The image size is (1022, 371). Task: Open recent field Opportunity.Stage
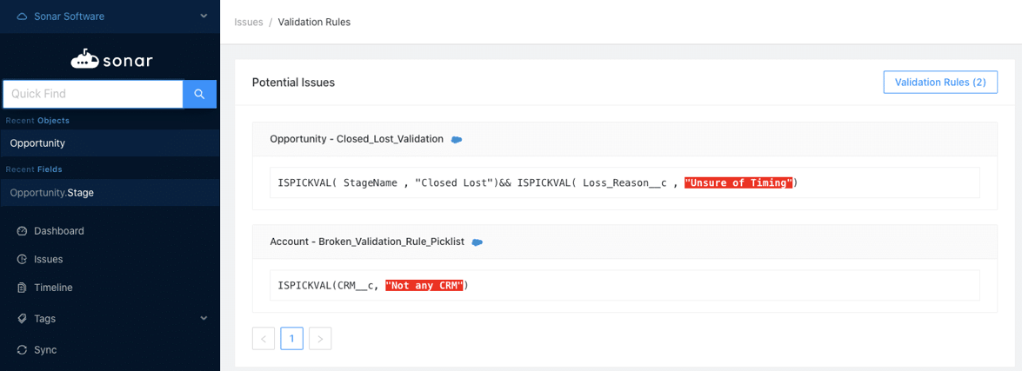click(x=110, y=193)
